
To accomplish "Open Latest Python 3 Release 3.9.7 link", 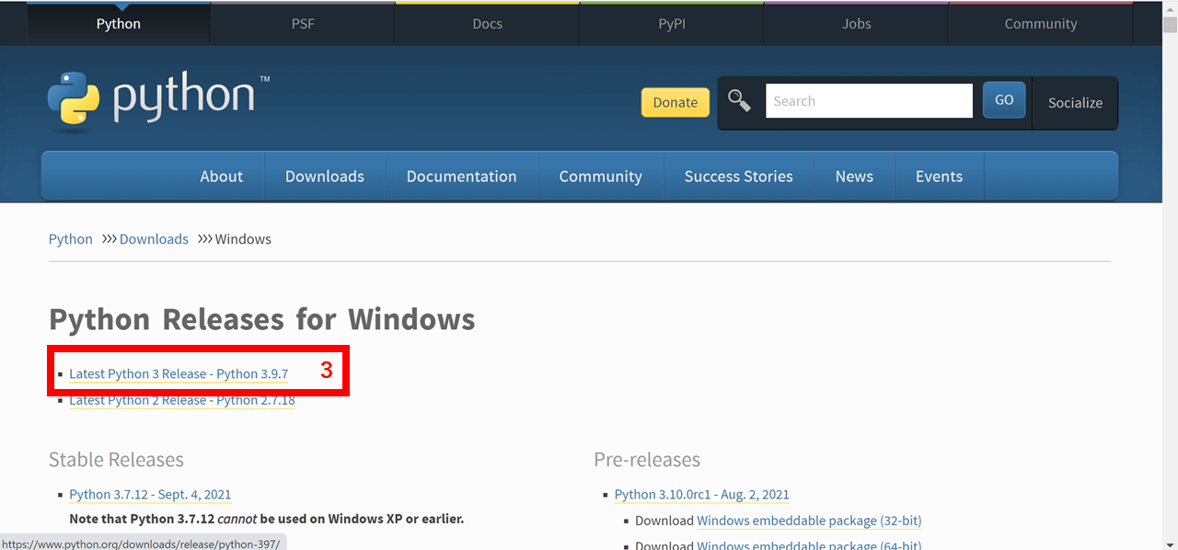I will coord(179,374).
